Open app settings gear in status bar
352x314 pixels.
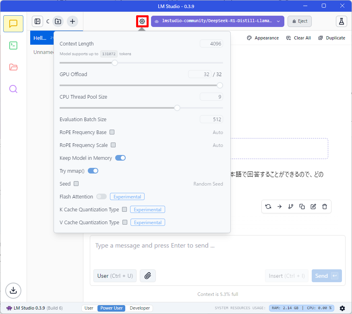coord(342,308)
